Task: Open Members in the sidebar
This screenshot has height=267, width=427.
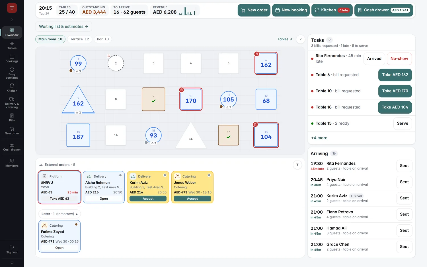Action: coord(12,163)
